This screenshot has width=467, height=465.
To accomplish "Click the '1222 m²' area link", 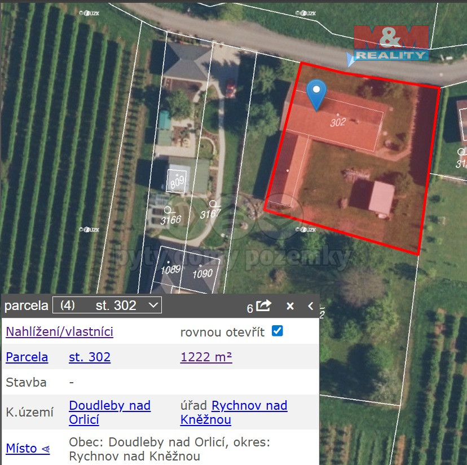I will (206, 357).
